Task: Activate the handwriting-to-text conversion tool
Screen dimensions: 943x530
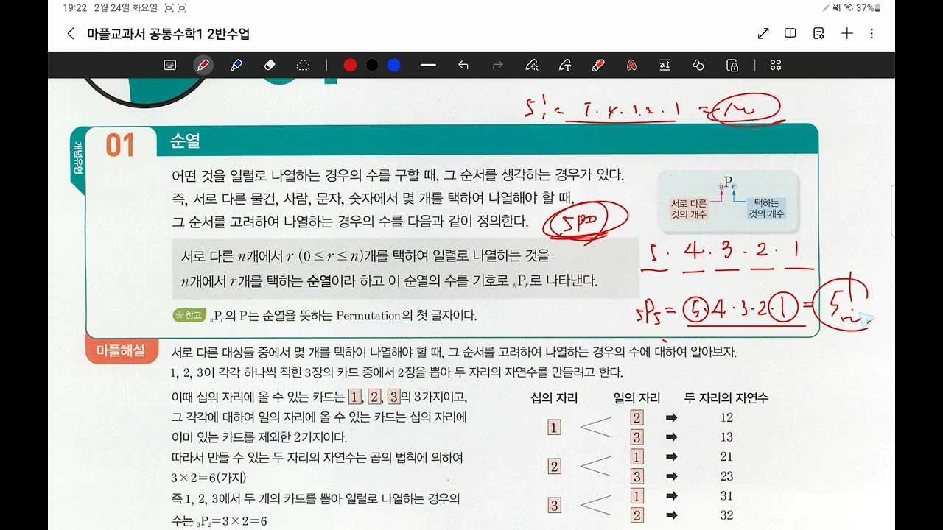Action: pyautogui.click(x=565, y=66)
